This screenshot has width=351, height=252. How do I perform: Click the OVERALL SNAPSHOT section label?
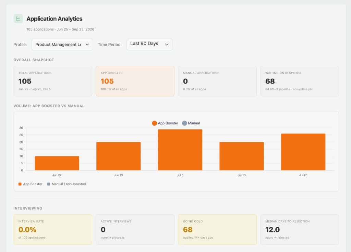coord(34,60)
